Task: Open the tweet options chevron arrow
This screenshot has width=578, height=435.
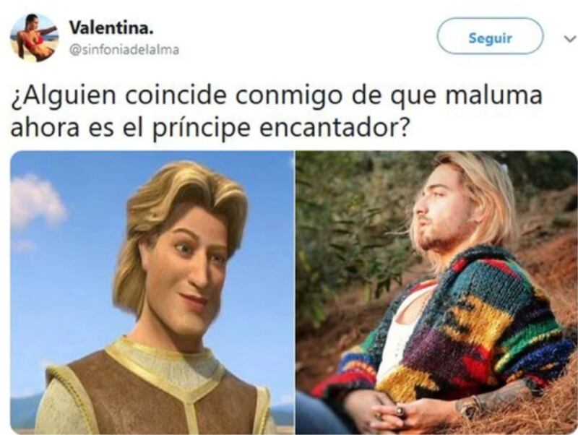Action: tap(569, 38)
